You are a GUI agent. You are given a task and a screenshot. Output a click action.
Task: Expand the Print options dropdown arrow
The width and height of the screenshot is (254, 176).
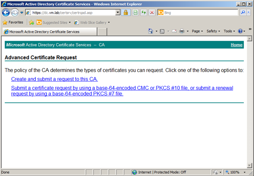tap(188, 31)
